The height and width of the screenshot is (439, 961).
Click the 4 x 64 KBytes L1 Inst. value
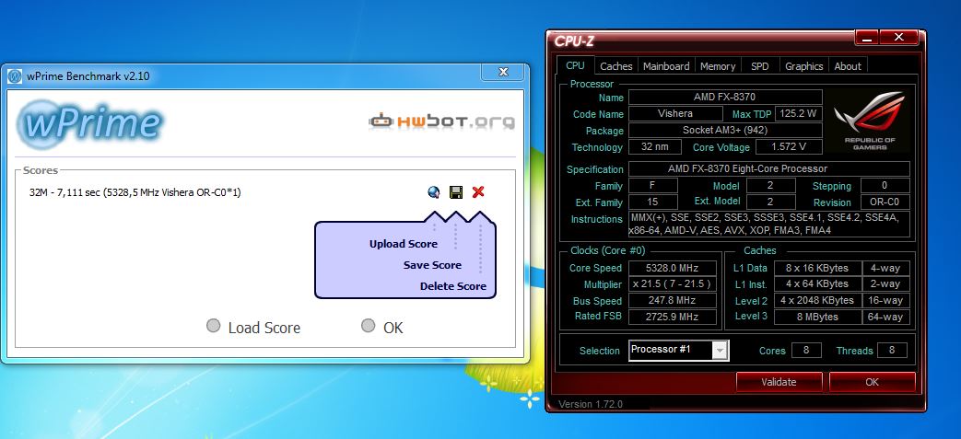click(x=817, y=284)
